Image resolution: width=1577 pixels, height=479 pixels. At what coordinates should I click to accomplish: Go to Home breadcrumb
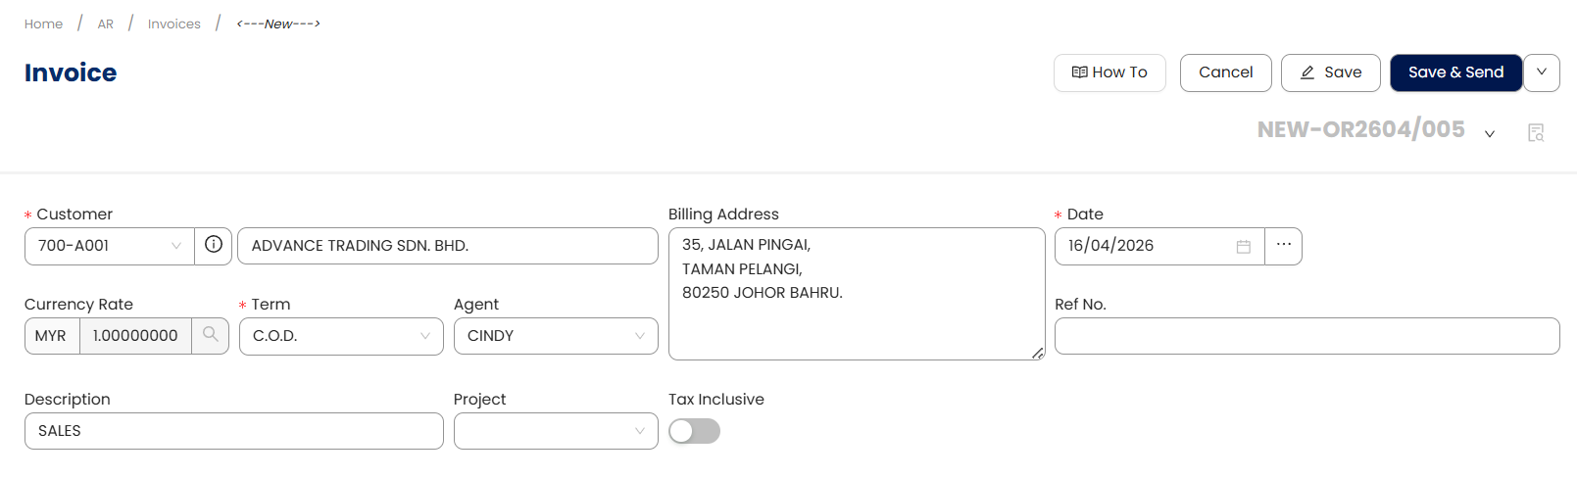click(x=43, y=24)
